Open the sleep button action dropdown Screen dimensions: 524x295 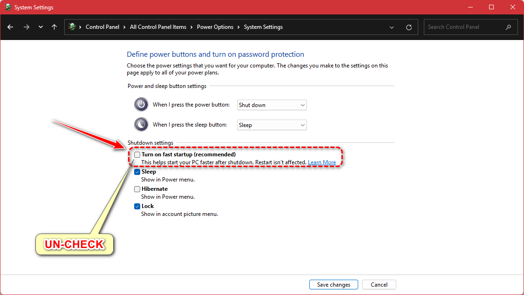click(x=272, y=125)
